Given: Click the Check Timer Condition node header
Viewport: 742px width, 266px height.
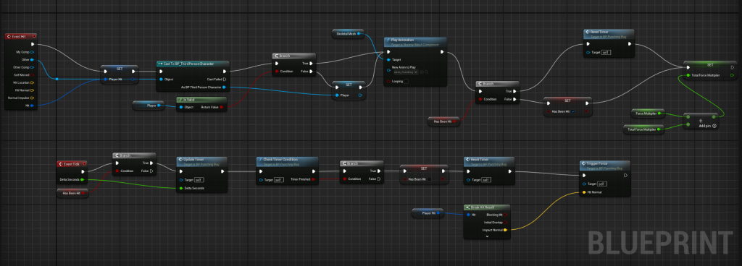Looking at the screenshot, I should pyautogui.click(x=287, y=160).
